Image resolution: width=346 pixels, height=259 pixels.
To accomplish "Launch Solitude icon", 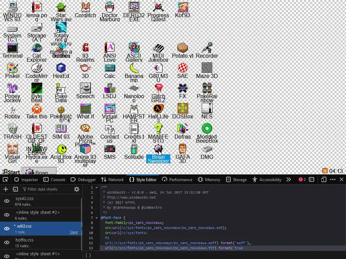I will (134, 152).
